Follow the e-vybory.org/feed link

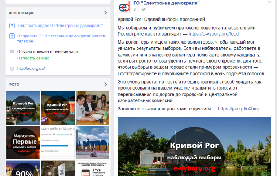tap(214, 34)
